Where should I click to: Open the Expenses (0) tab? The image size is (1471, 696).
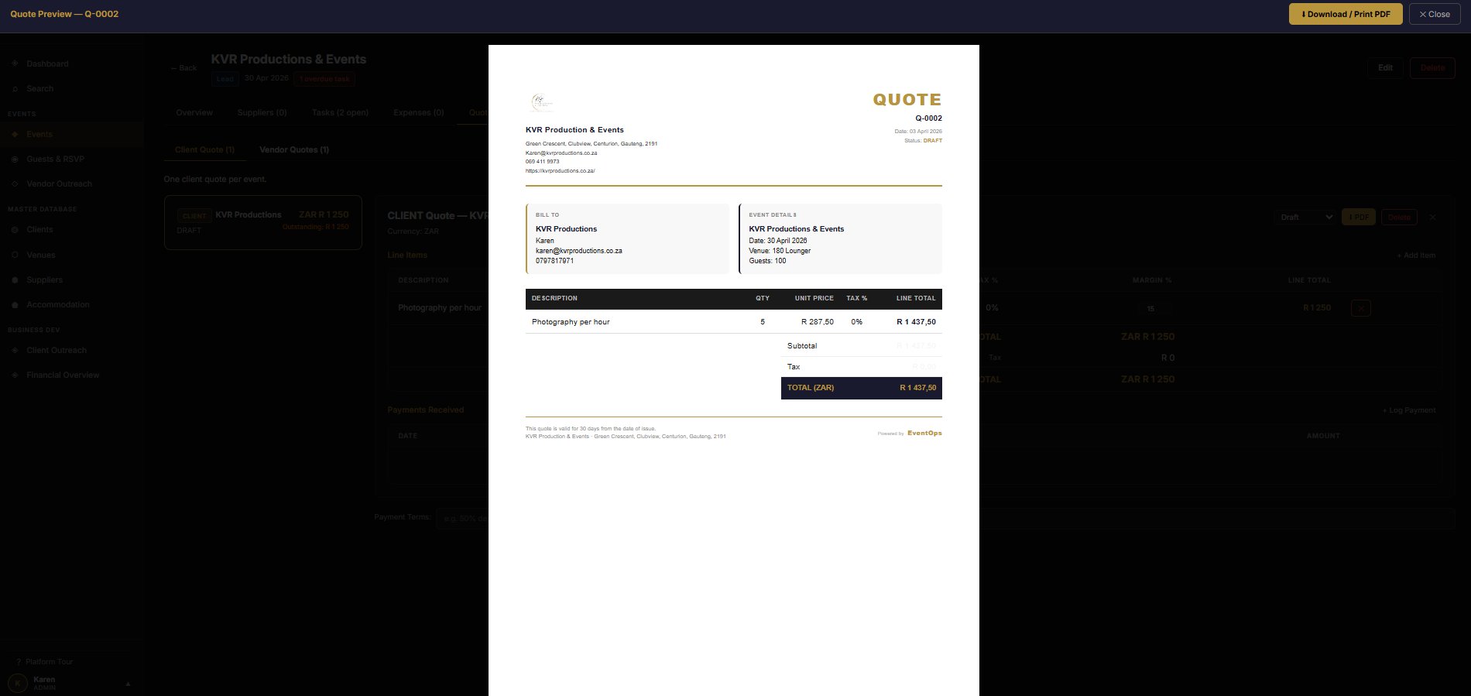coord(418,113)
